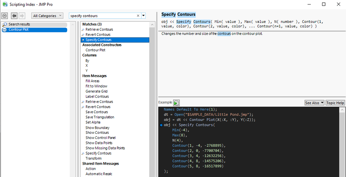Screen dimensions: 346x177
Task: Click the middle list vertical scrollbar
Action: [152, 104]
